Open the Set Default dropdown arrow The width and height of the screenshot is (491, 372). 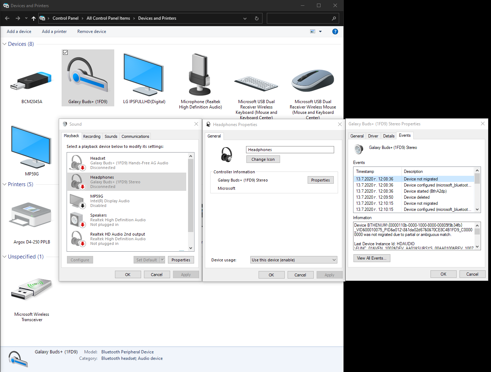pos(162,260)
